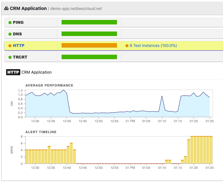The image size is (223, 182).
Task: Click the tallest alert bar near 12:41
Action: point(71,153)
